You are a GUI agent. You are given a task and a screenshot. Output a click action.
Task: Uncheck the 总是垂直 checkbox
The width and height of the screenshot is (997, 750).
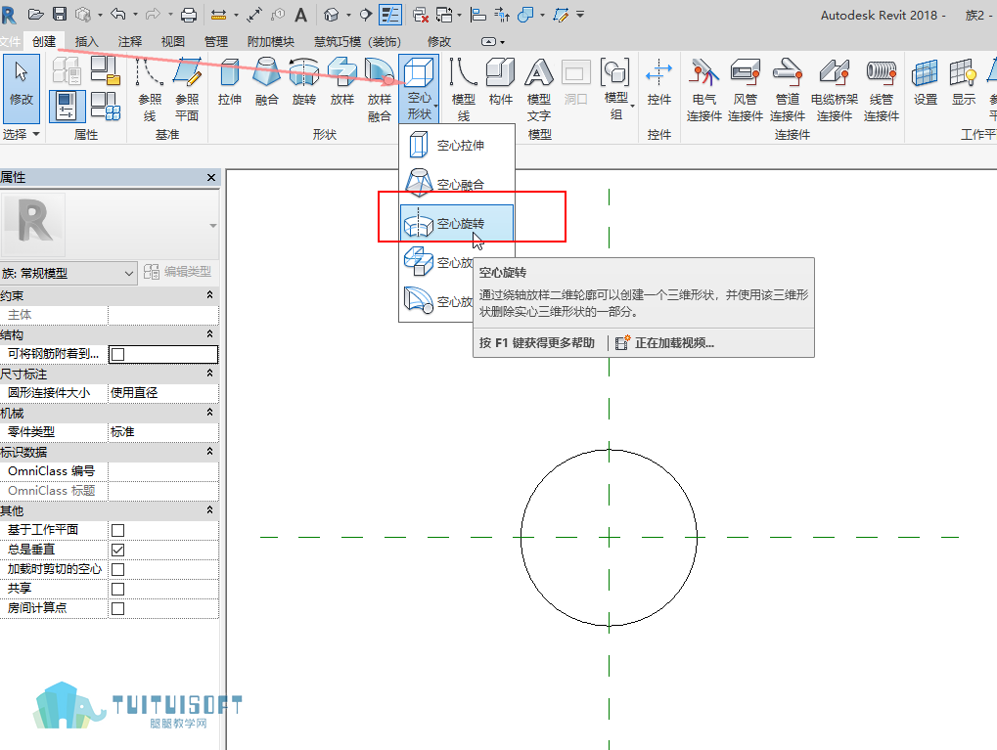pyautogui.click(x=117, y=550)
